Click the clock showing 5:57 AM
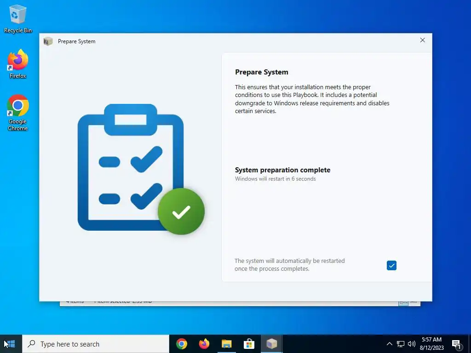The image size is (471, 353). (x=431, y=344)
